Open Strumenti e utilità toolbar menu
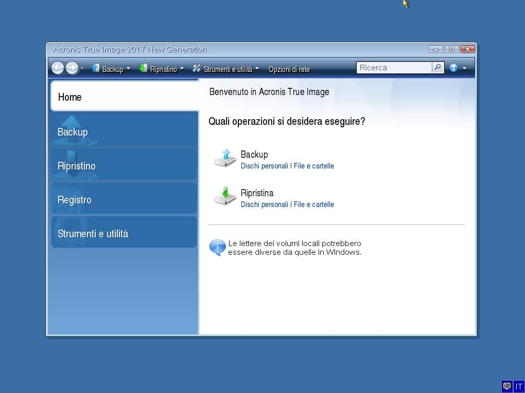 tap(227, 69)
